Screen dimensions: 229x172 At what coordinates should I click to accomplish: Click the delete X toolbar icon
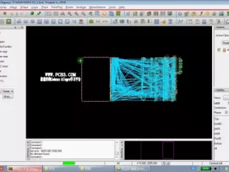point(5,14)
